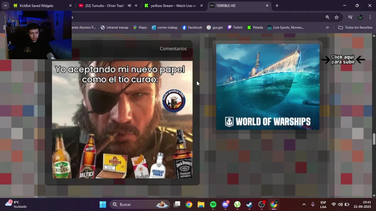Click the 'Click aqui para subir' button
The height and width of the screenshot is (211, 376).
point(343,59)
